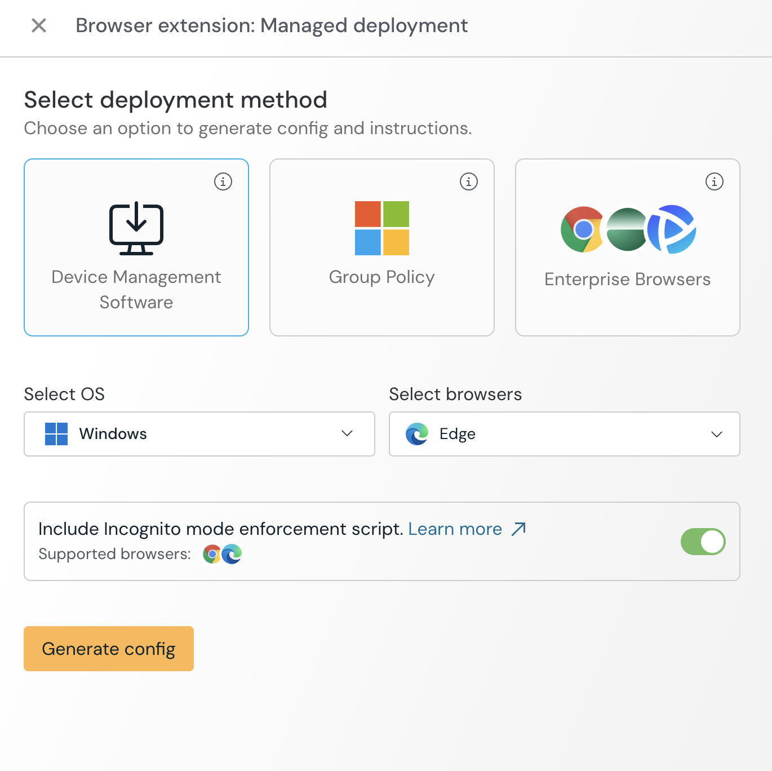Click the Microsoft four-color logo
This screenshot has height=771, width=772.
[x=382, y=228]
